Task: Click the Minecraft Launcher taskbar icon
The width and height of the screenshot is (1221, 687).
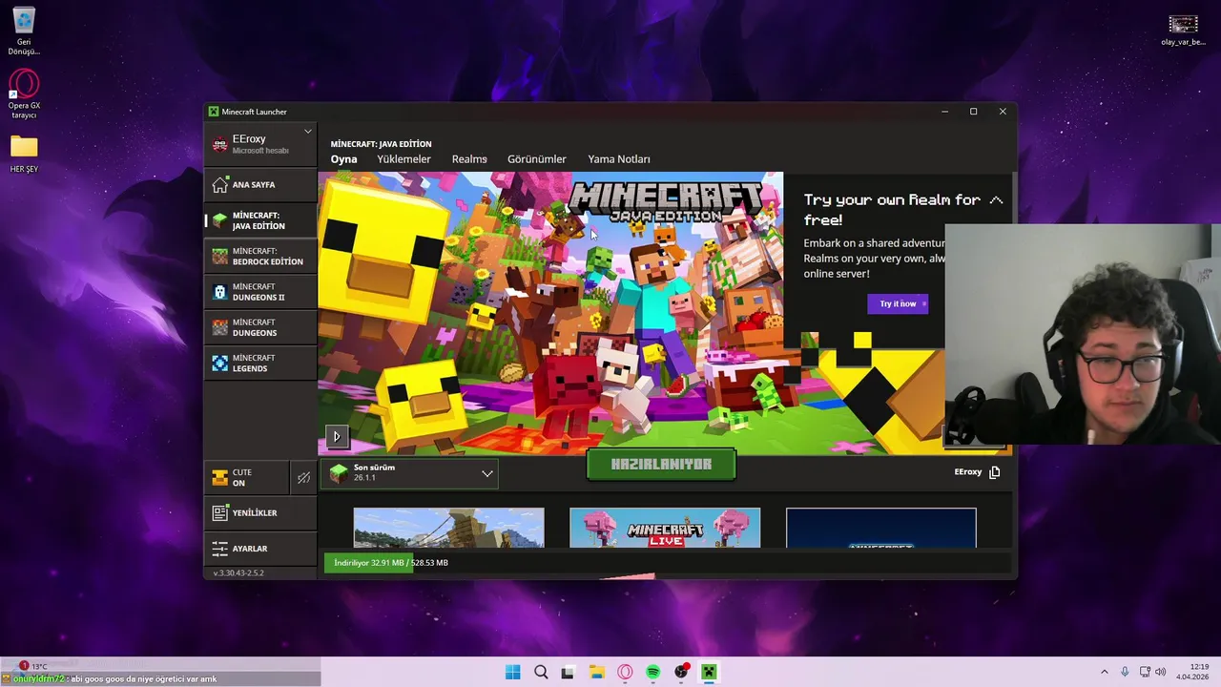Action: point(709,672)
